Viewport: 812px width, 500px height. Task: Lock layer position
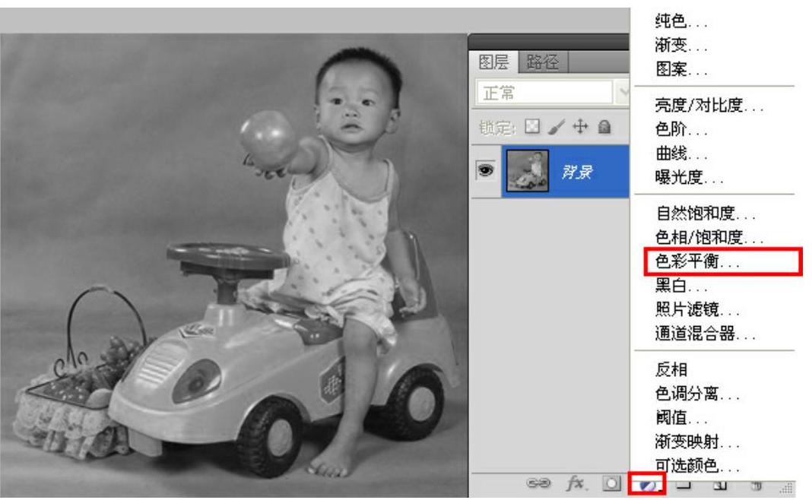pyautogui.click(x=581, y=126)
